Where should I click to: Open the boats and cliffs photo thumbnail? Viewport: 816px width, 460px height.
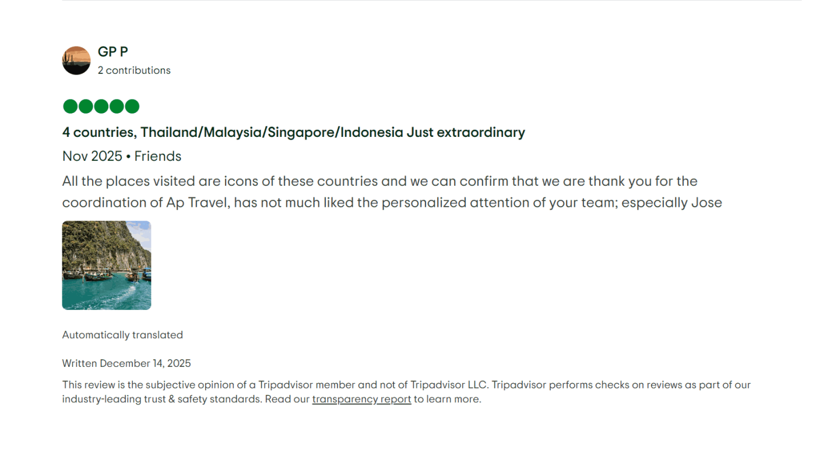click(107, 266)
